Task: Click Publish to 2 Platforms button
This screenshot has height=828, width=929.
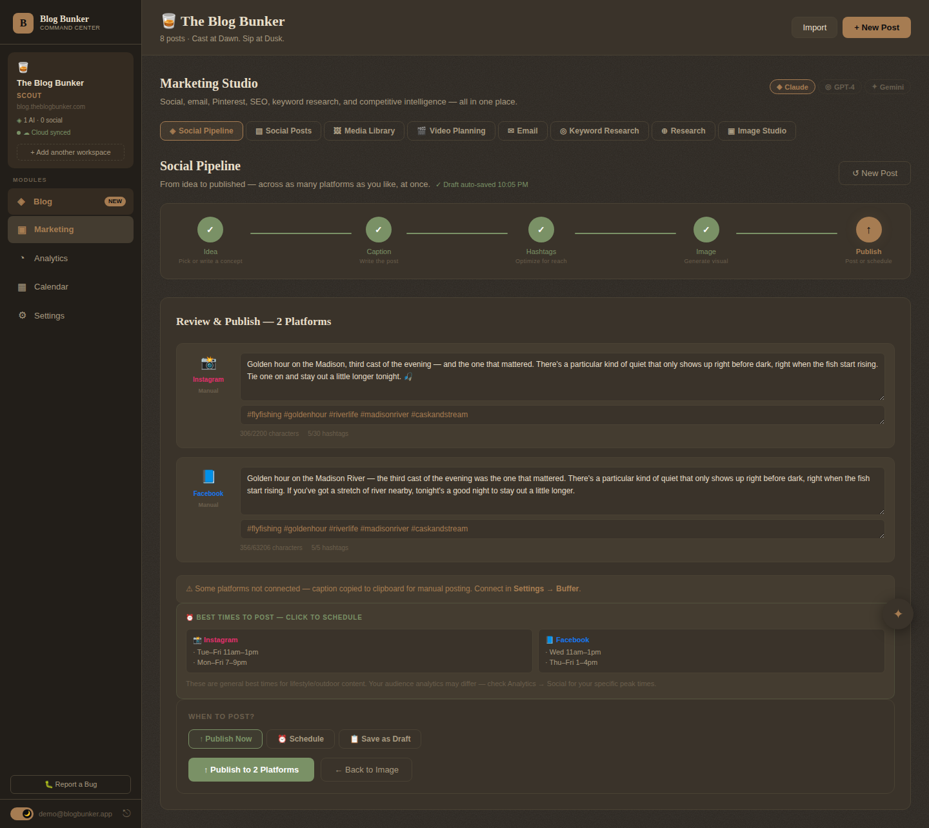Action: click(251, 769)
